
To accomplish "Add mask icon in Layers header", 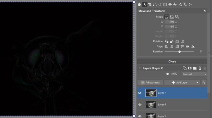I will click(x=190, y=68).
